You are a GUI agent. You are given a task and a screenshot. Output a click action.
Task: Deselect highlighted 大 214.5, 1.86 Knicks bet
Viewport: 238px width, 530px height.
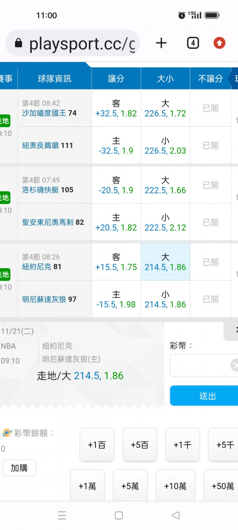(165, 262)
